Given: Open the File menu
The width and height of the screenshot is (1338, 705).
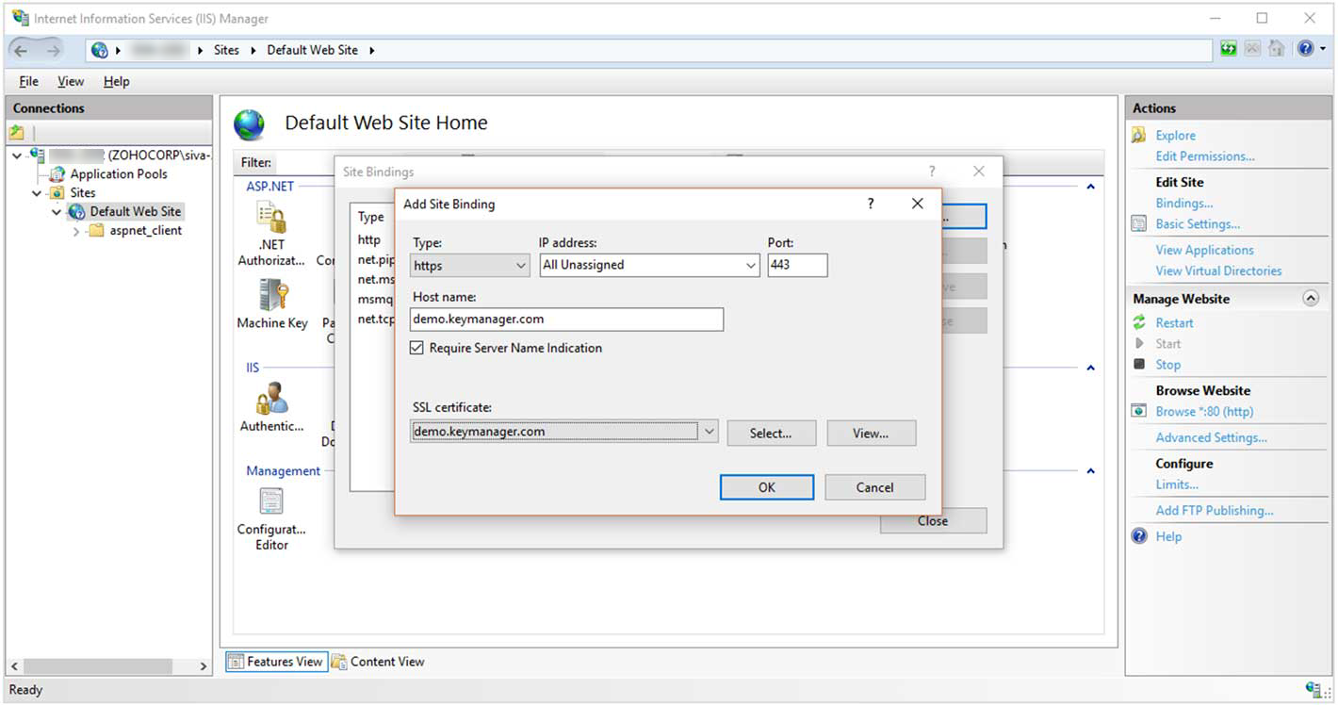Looking at the screenshot, I should (28, 81).
